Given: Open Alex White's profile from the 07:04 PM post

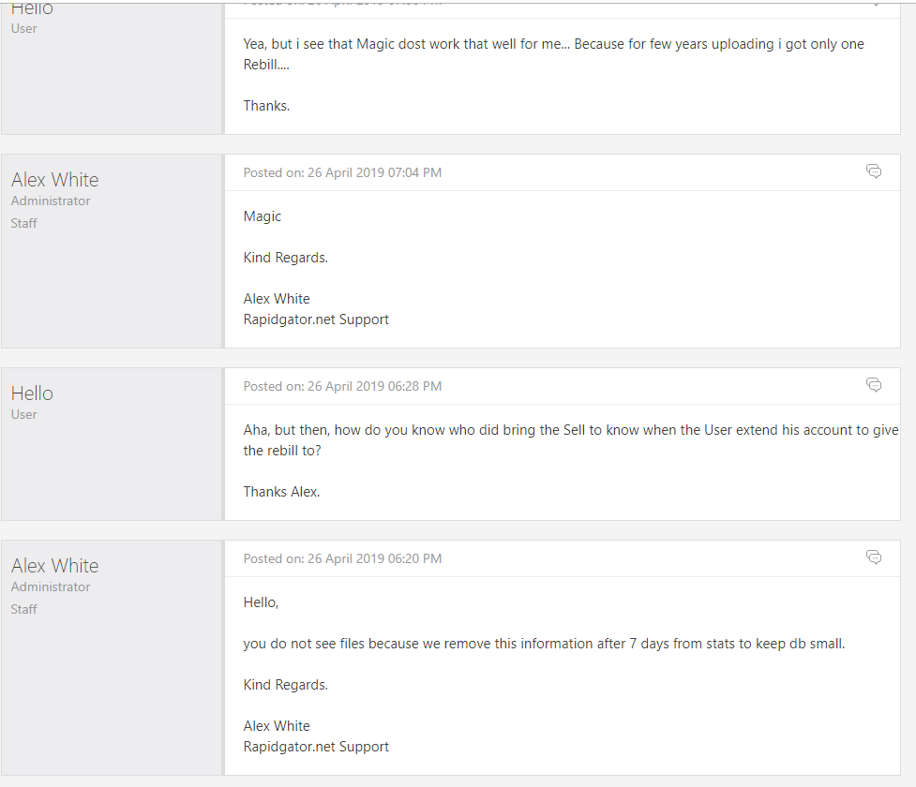Looking at the screenshot, I should pyautogui.click(x=54, y=180).
